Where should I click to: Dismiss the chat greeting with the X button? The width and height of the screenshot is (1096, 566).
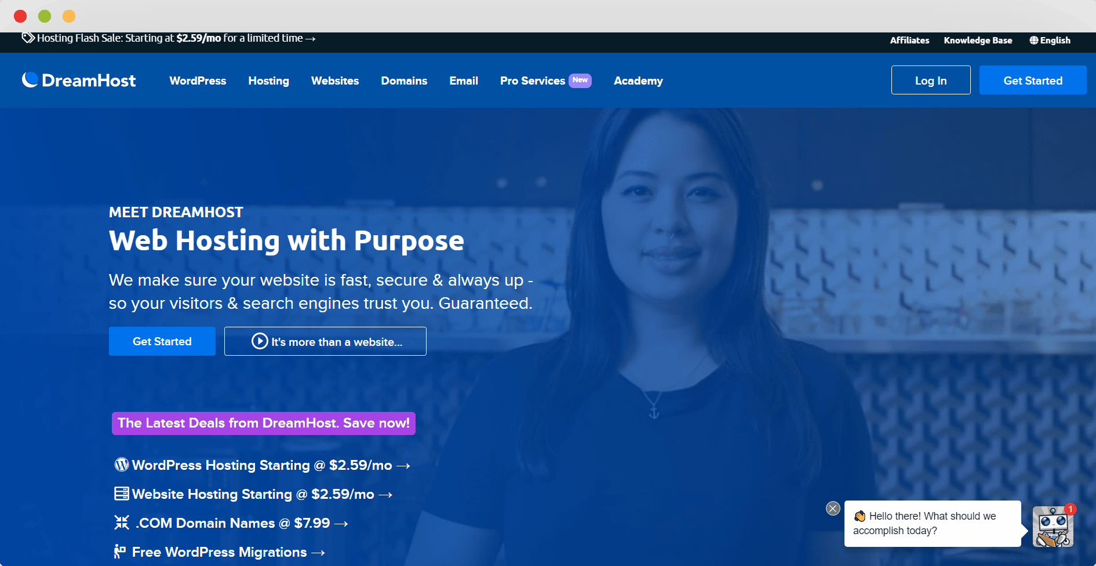pyautogui.click(x=833, y=509)
